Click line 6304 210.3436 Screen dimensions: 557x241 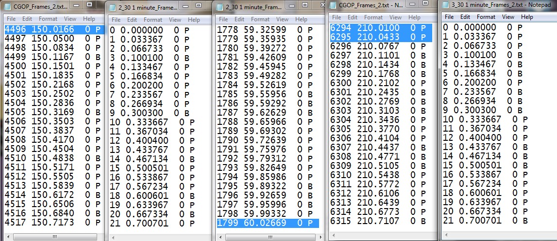tap(378, 120)
